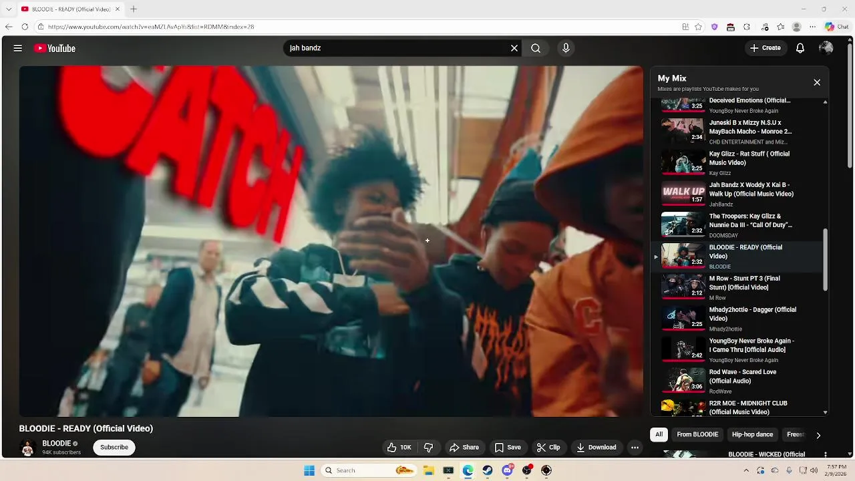Image resolution: width=855 pixels, height=481 pixels.
Task: Open the YouTube account avatar menu
Action: (826, 48)
